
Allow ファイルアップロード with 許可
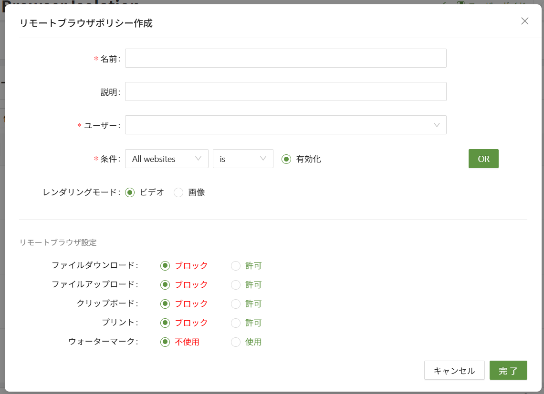click(236, 285)
